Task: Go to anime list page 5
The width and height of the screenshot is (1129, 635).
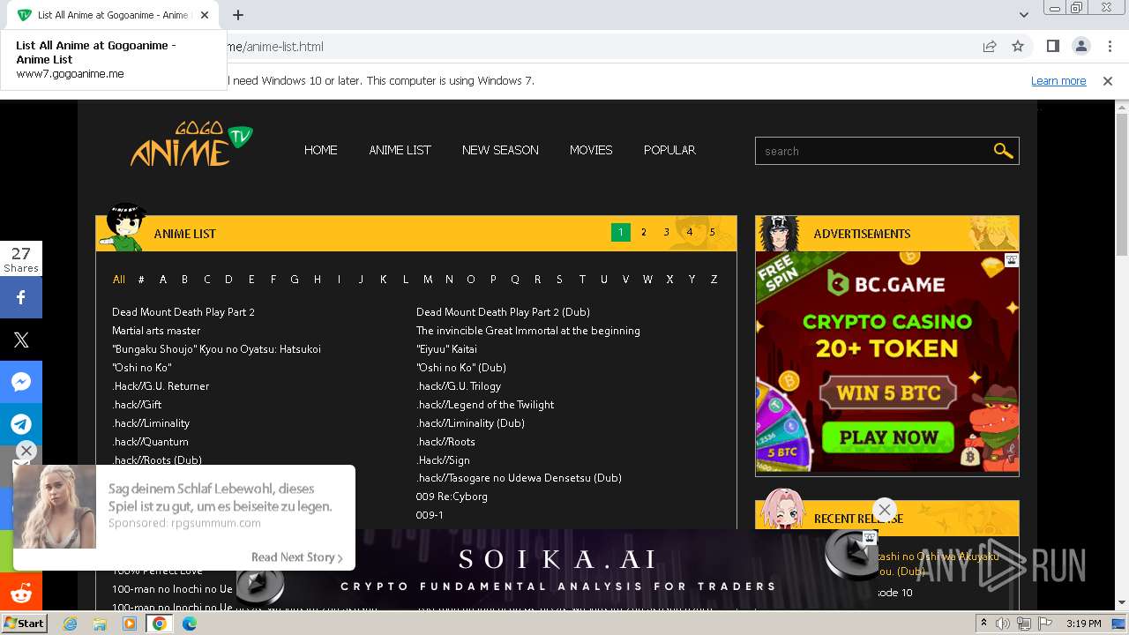Action: (x=713, y=233)
